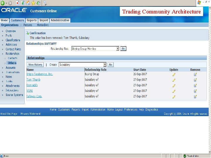Open Profile in side navigation
This screenshot has width=211, height=158.
[x=9, y=35]
